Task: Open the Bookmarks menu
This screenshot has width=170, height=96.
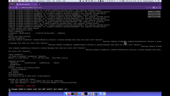Action: point(41,1)
